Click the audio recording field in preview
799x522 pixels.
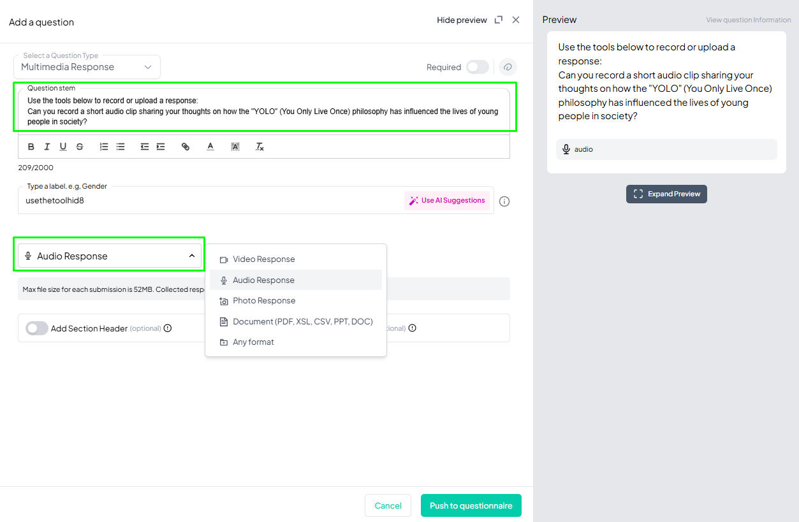pyautogui.click(x=666, y=149)
